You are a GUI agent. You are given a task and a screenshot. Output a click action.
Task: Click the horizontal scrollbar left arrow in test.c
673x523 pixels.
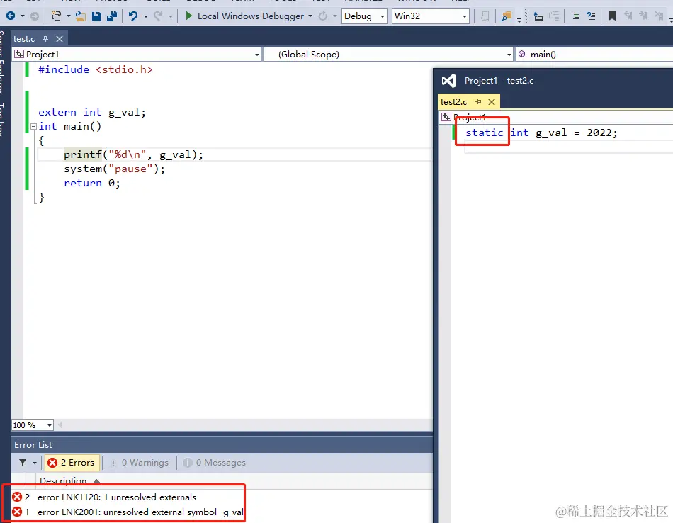point(60,425)
